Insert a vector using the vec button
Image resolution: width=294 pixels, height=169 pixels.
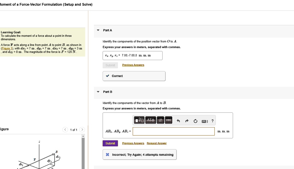168,120
